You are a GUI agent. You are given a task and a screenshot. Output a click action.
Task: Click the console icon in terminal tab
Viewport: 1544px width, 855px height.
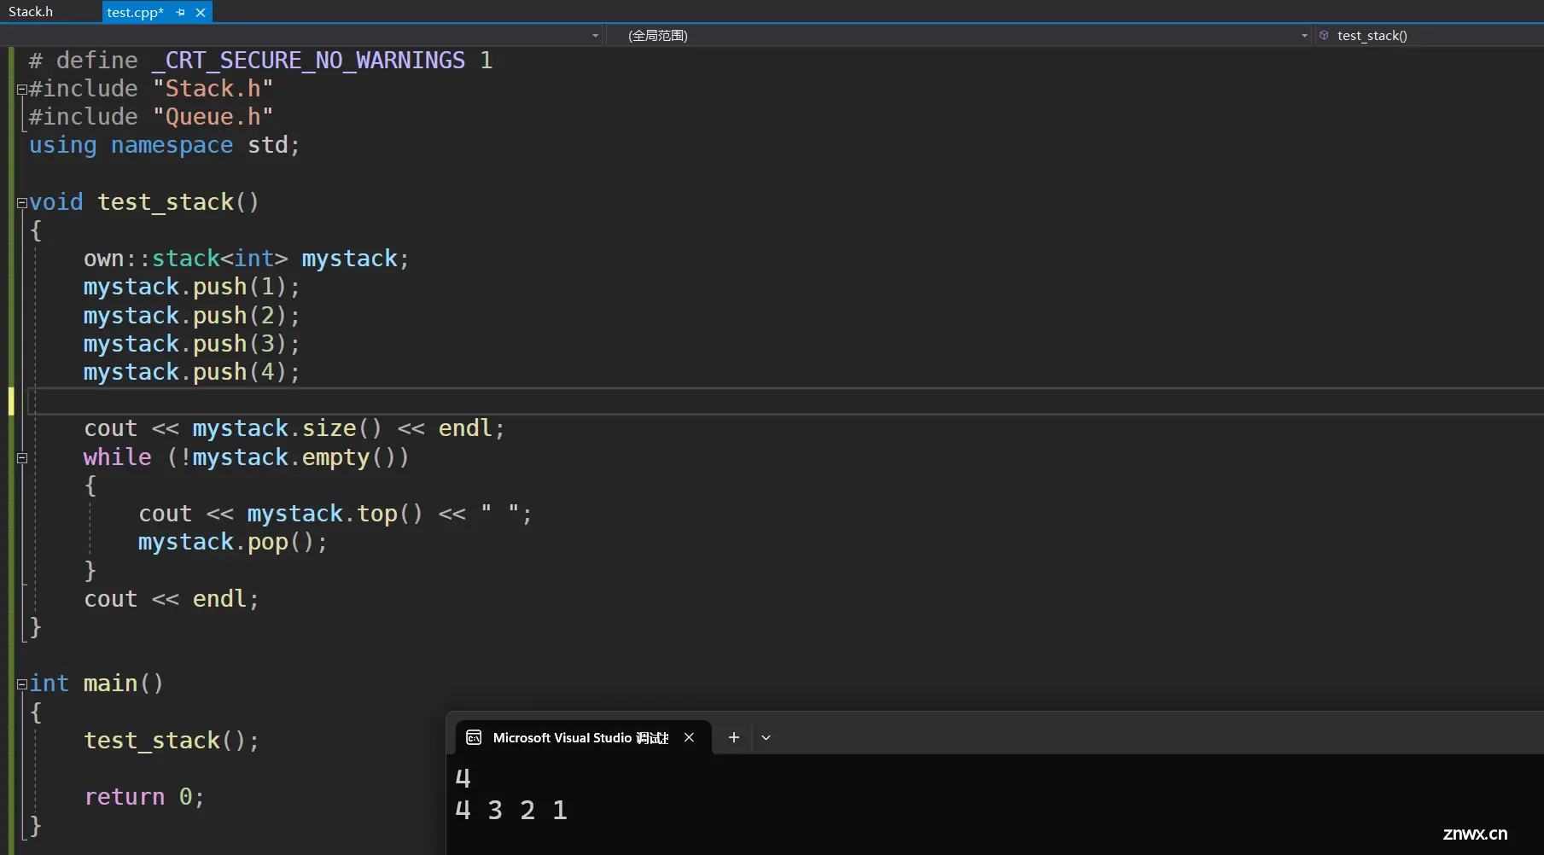(x=475, y=737)
